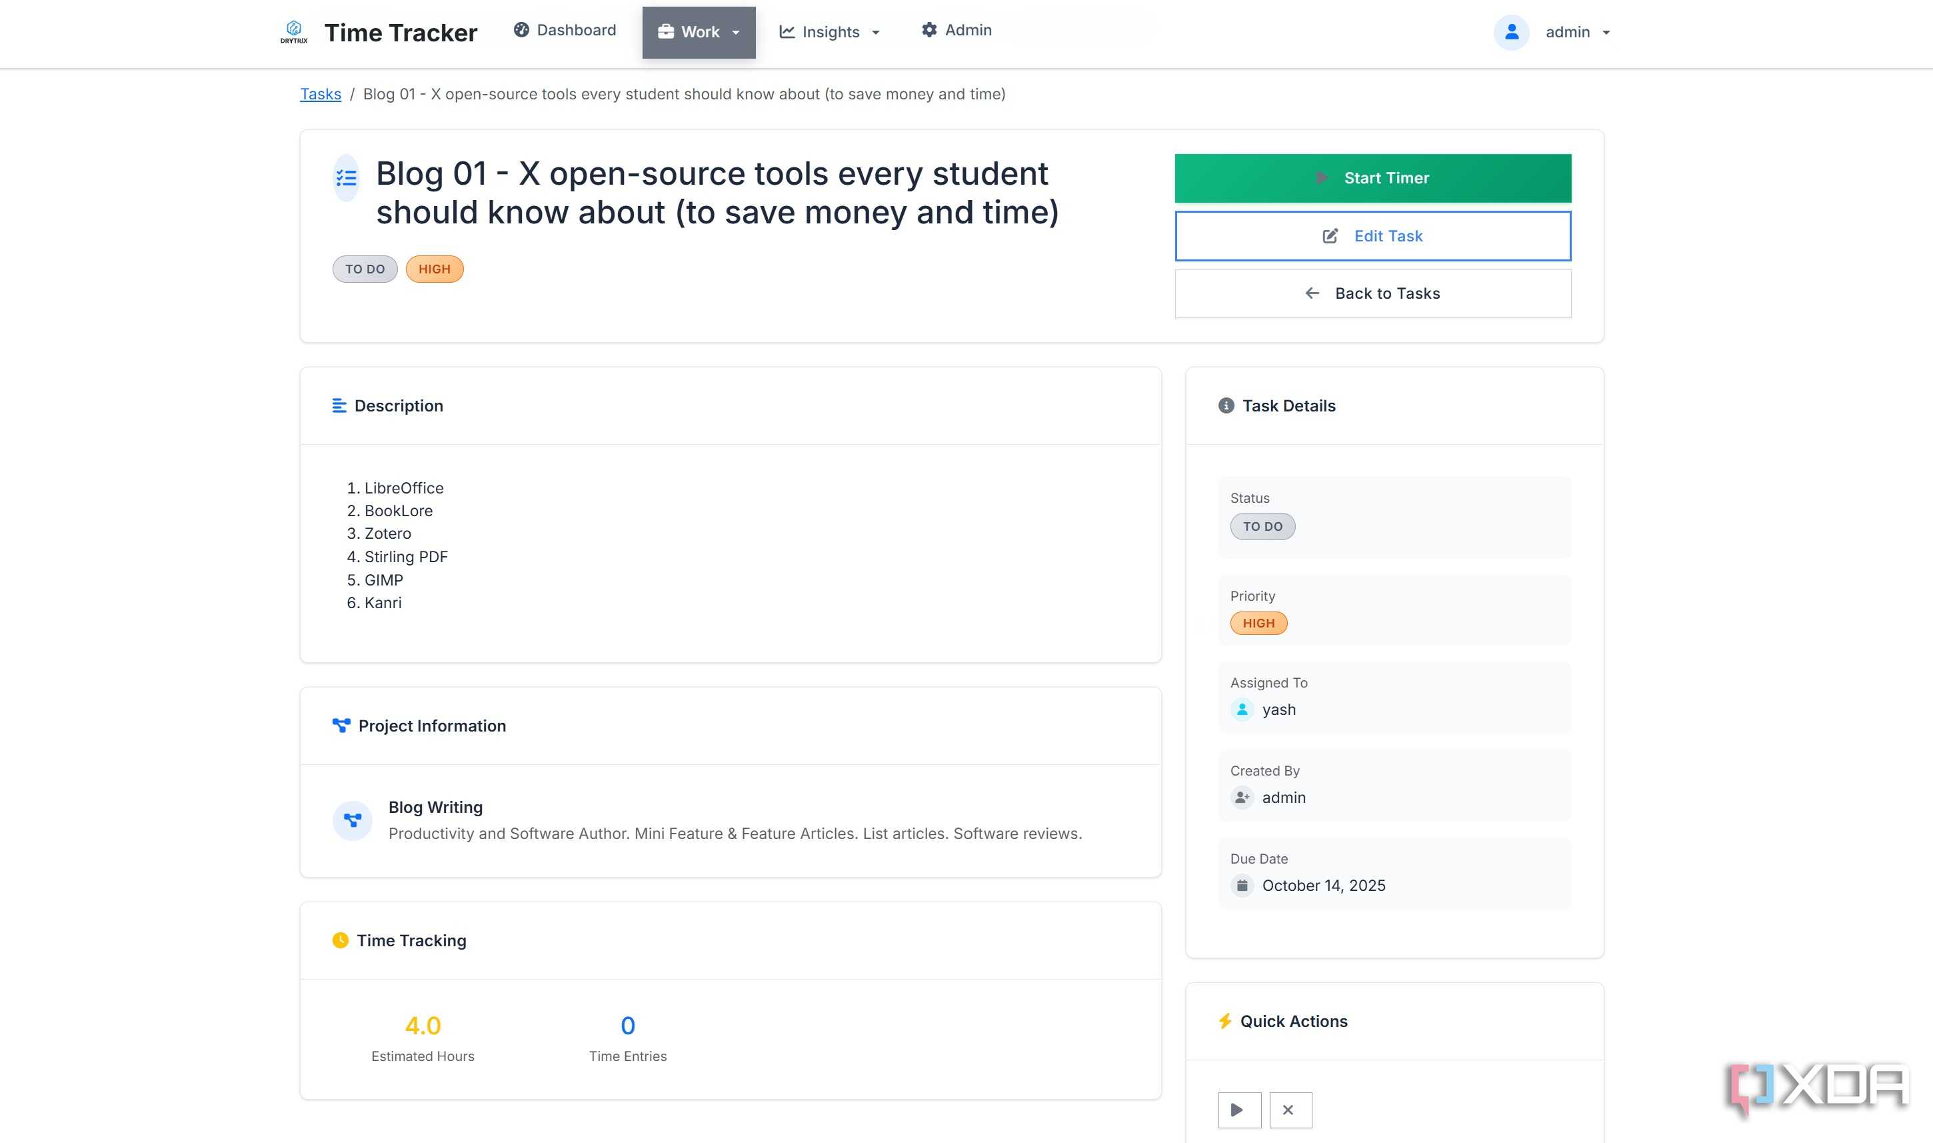Click the Zotero list item
The width and height of the screenshot is (1933, 1143).
[387, 533]
